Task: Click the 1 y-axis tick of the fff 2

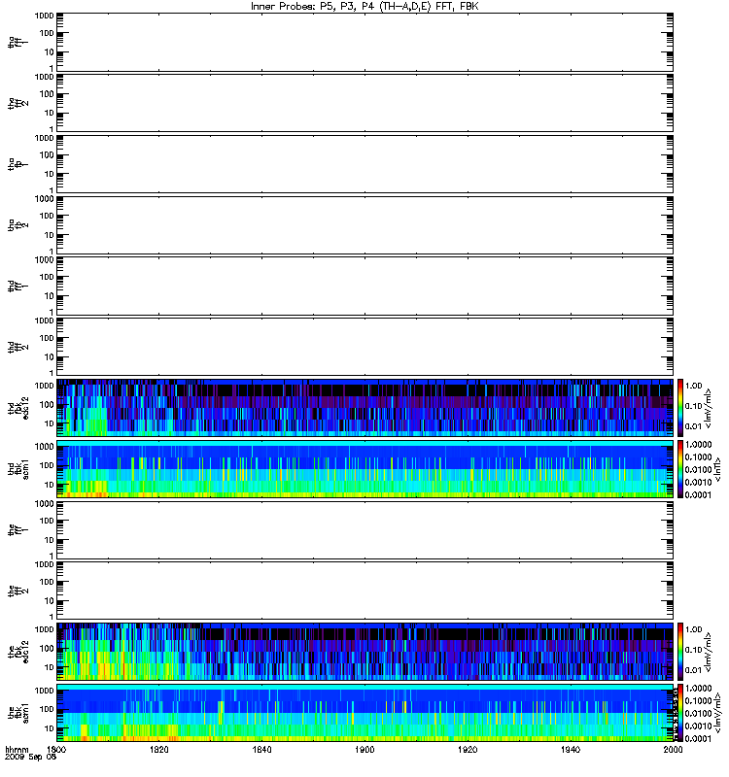Action: (x=52, y=617)
